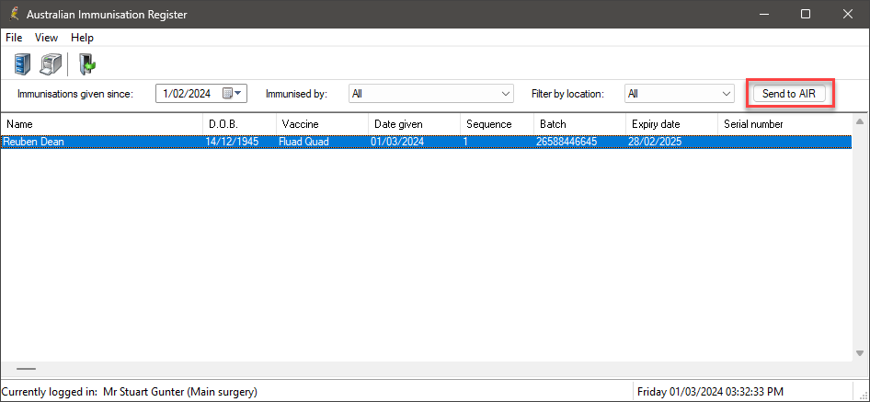Sort by the D.O.B. column header

click(x=240, y=124)
